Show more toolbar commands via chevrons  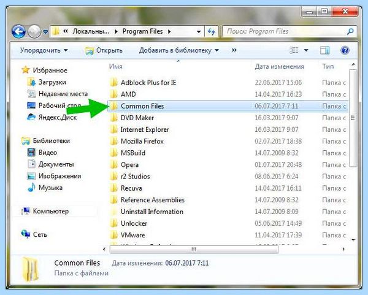point(234,50)
